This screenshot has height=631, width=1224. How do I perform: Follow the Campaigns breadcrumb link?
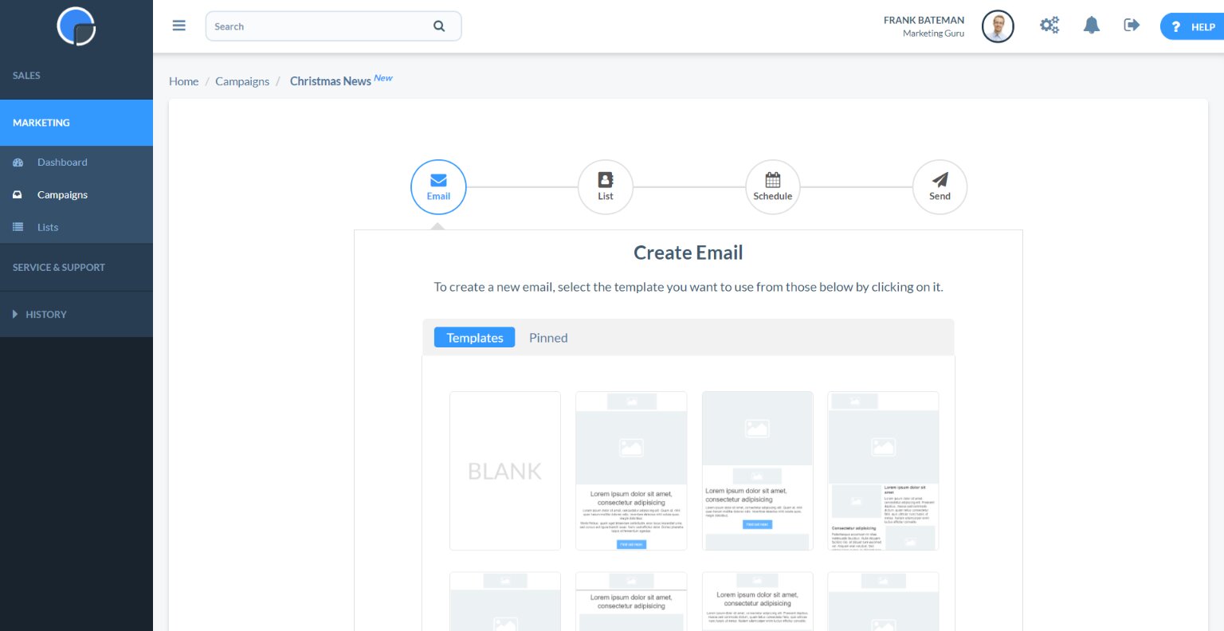pos(242,81)
